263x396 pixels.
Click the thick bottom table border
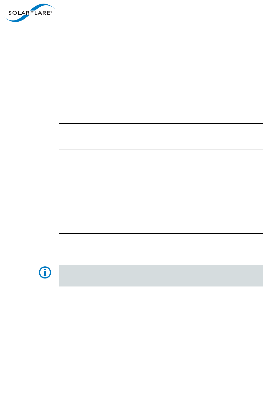(x=161, y=234)
